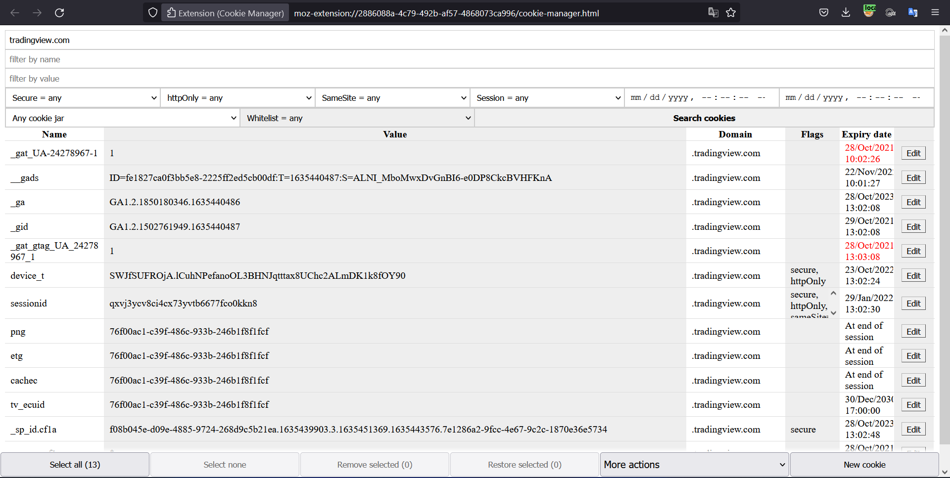Screen dimensions: 950x478
Task: Click the tv_ecuid cookie name
Action: click(x=28, y=405)
